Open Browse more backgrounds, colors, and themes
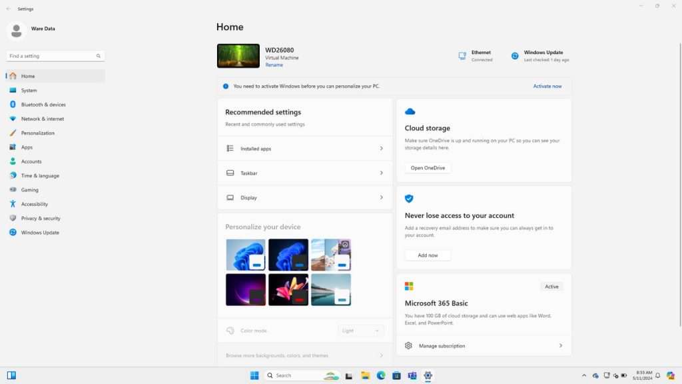 [x=305, y=355]
